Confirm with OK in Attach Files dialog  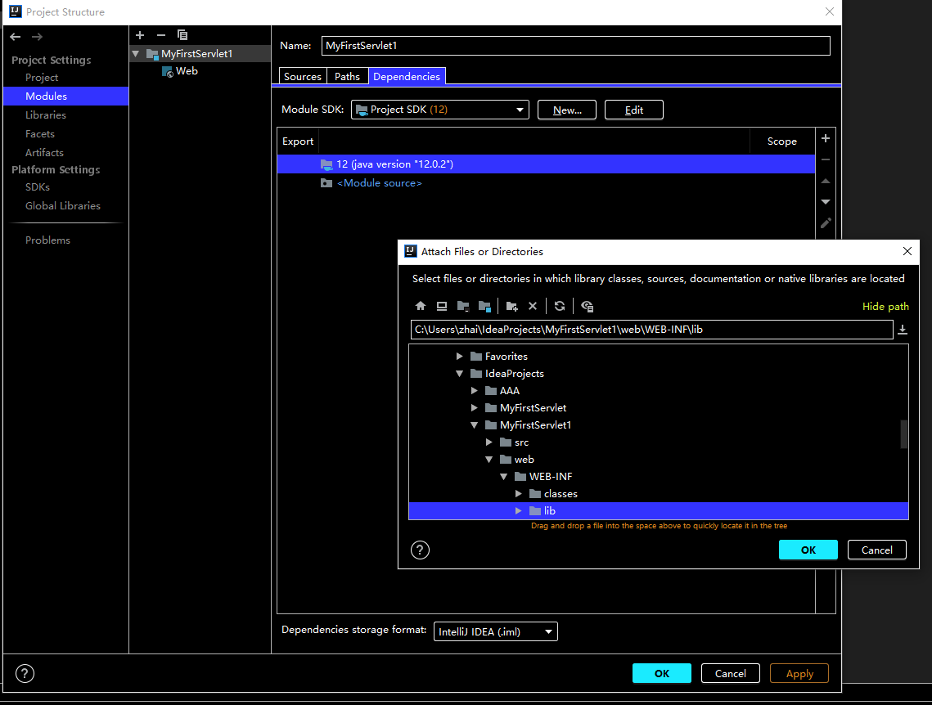tap(808, 550)
